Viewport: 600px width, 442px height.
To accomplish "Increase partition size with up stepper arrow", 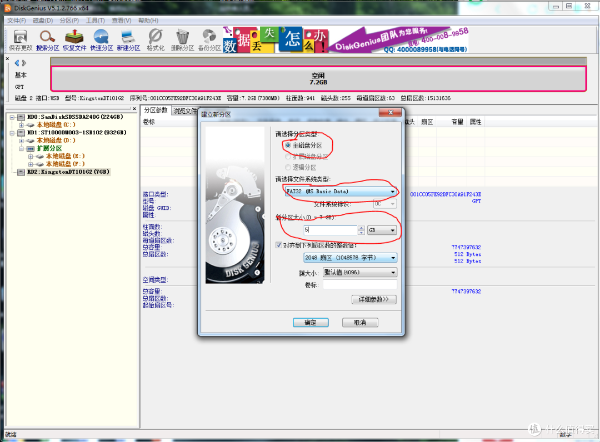I will tap(361, 228).
